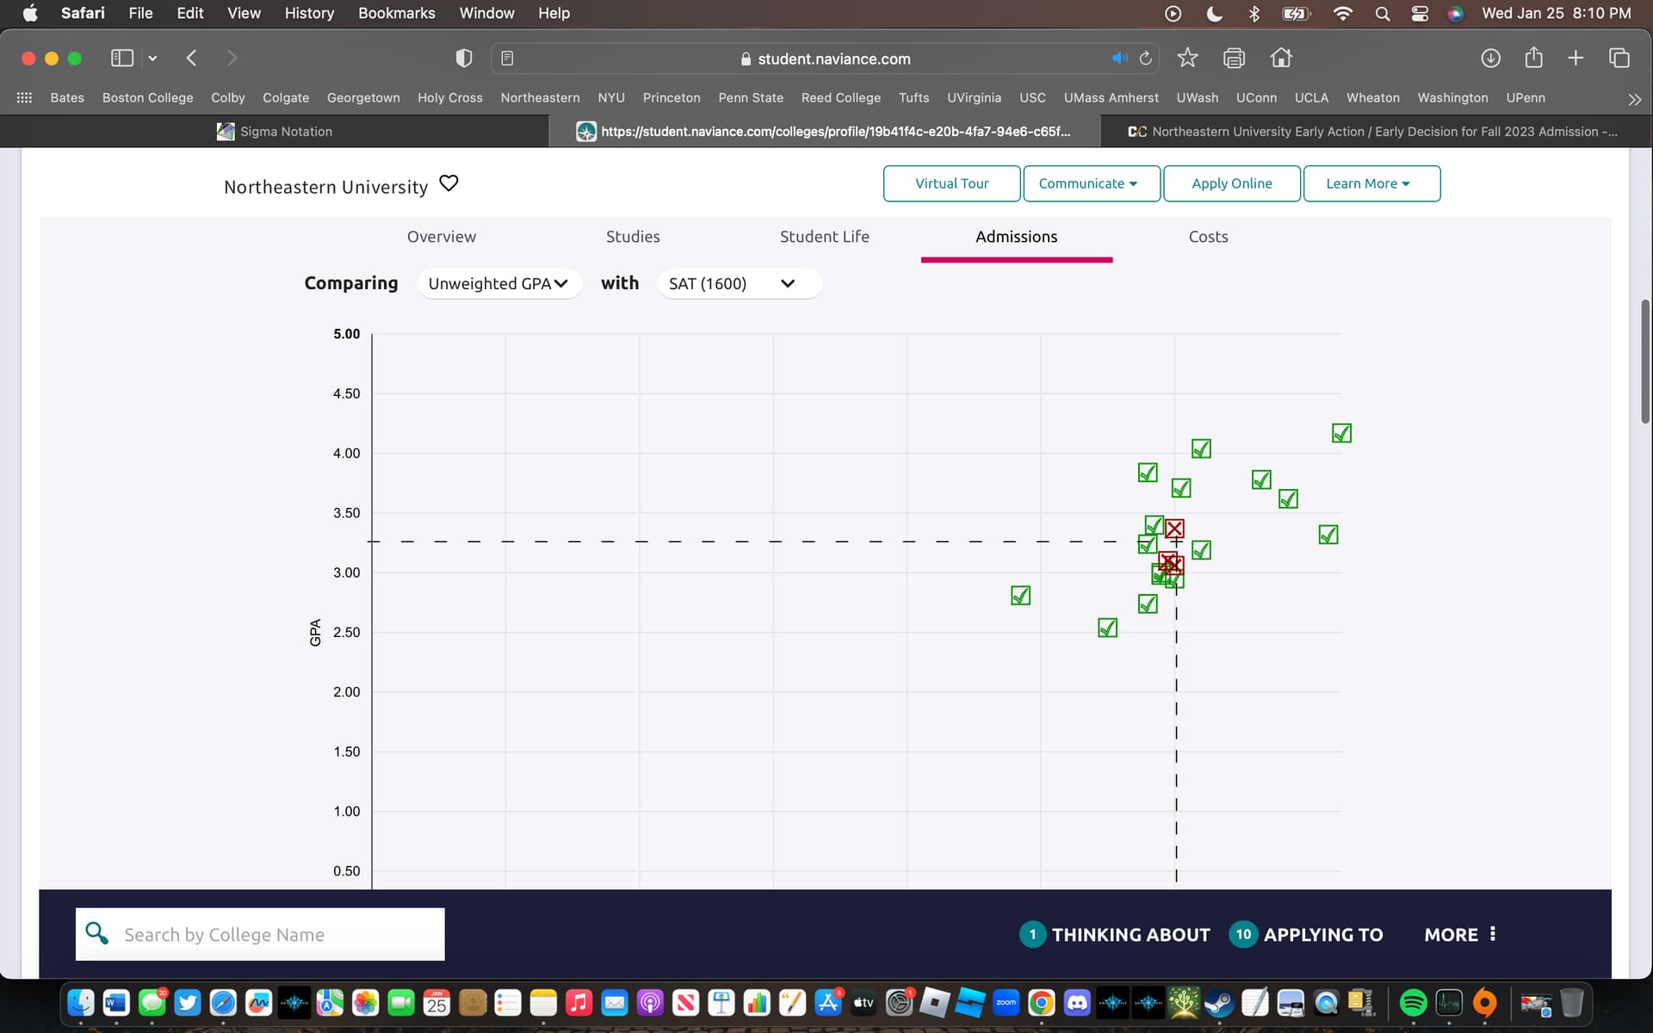
Task: Click the star bookmark icon in toolbar
Action: 1187,58
